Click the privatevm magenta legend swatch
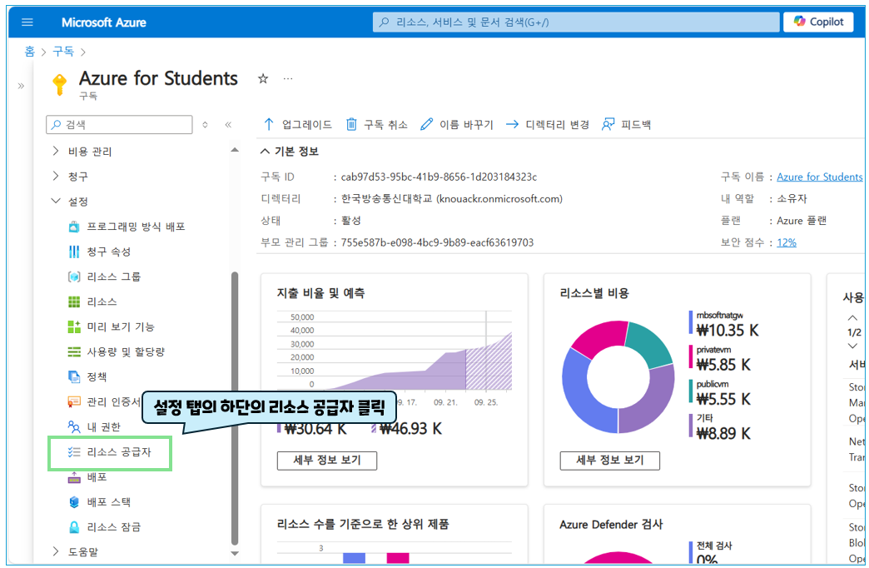The image size is (869, 568). pos(691,356)
